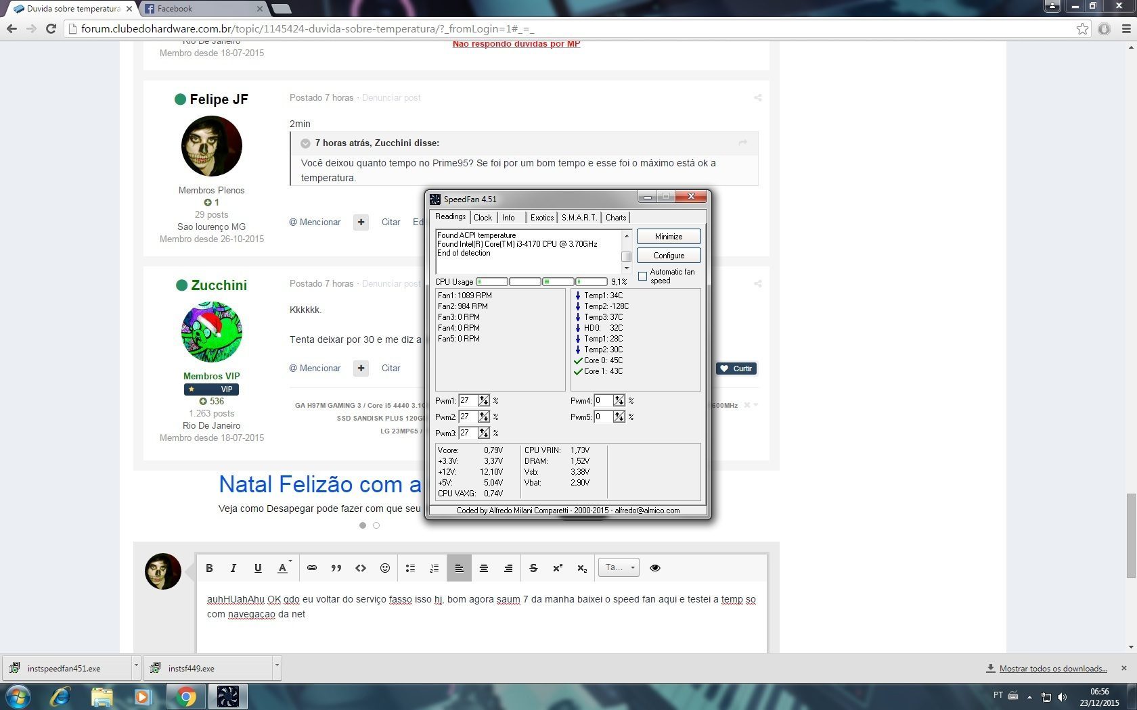Adjust the Pwm4 spinner arrows

619,401
